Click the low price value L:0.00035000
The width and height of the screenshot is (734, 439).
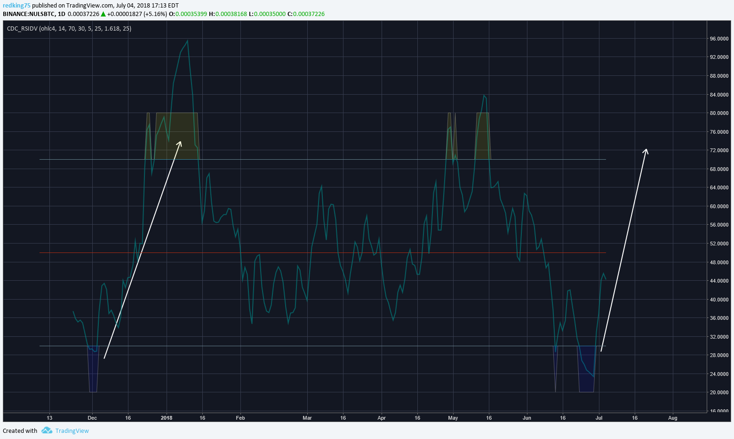(267, 14)
